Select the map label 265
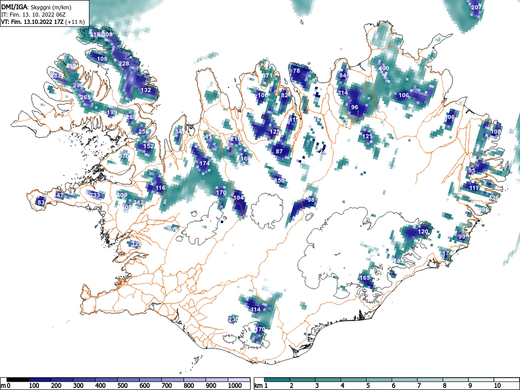 (x=86, y=97)
